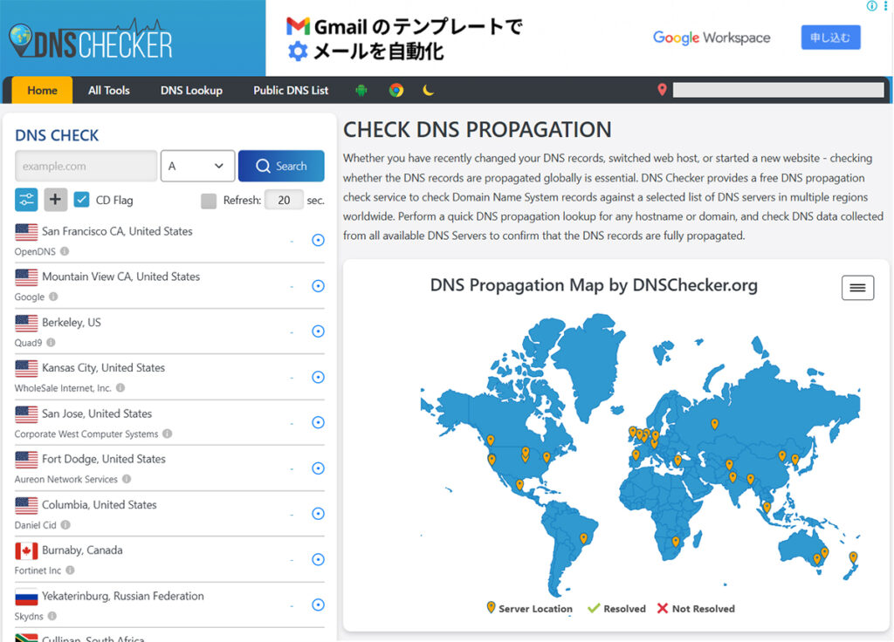Toggle Not Resolved legend item

coord(696,609)
